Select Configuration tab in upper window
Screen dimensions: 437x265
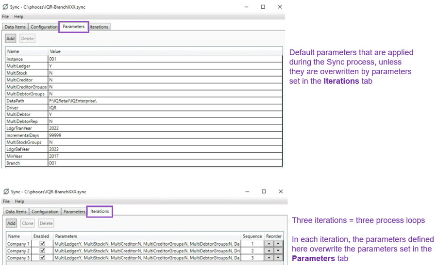[44, 27]
